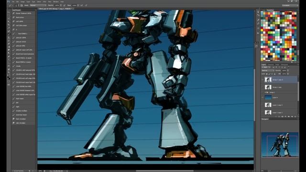This screenshot has height=172, width=306.
Task: Select the Rectangular Marquee tool
Action: click(9, 15)
